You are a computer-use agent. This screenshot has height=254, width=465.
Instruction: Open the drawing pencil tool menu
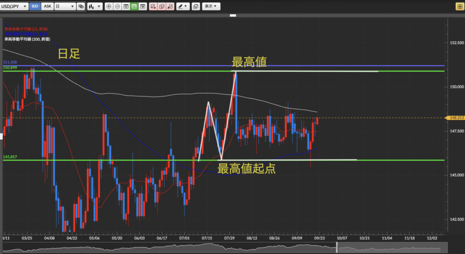[x=183, y=7]
